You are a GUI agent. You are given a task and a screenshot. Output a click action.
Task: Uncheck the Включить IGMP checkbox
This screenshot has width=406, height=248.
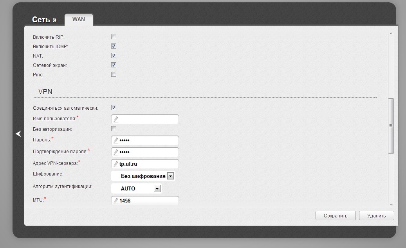tap(114, 46)
